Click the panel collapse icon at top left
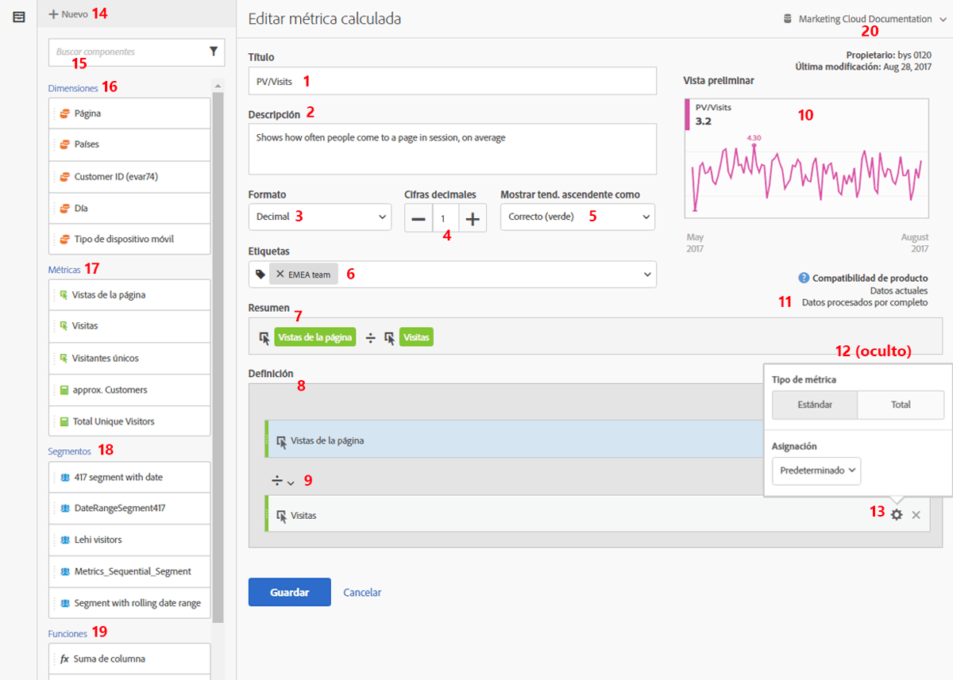This screenshot has width=953, height=680. pyautogui.click(x=19, y=17)
